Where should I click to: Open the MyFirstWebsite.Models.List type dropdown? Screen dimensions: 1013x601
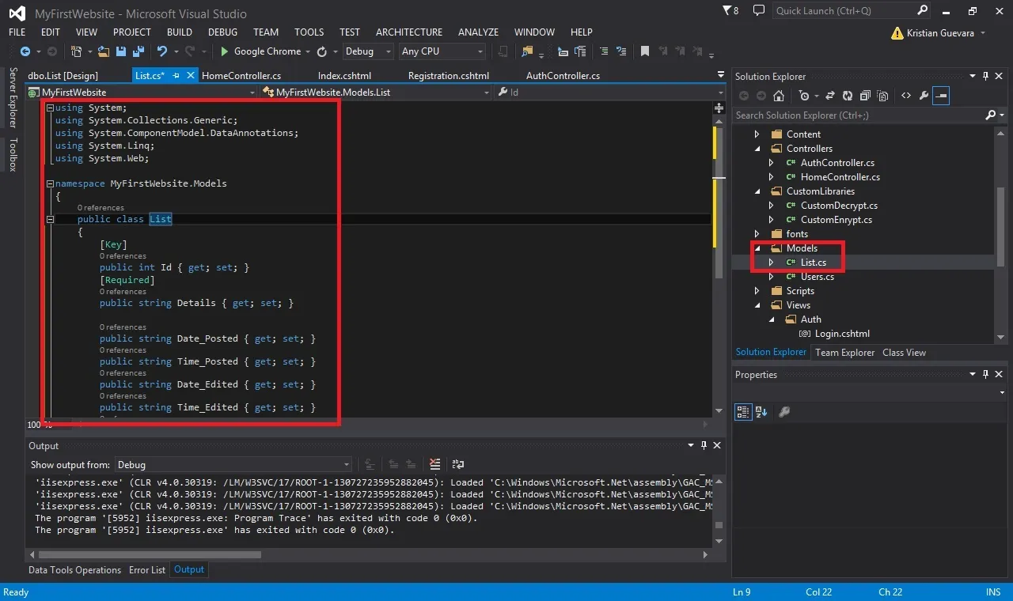pos(378,93)
